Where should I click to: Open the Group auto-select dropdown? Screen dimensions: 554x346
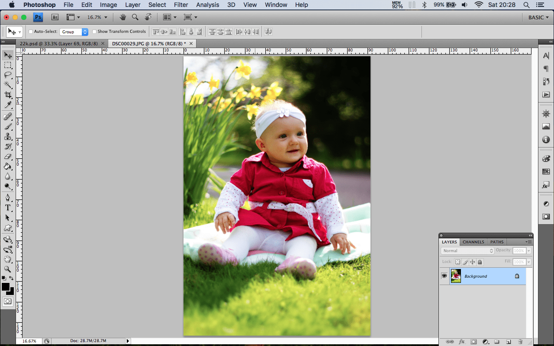[x=74, y=32]
